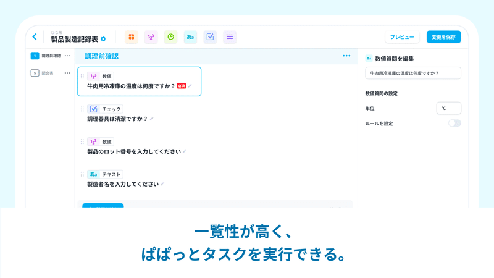Select question text 調理器具は清潔ですか？

tap(117, 119)
